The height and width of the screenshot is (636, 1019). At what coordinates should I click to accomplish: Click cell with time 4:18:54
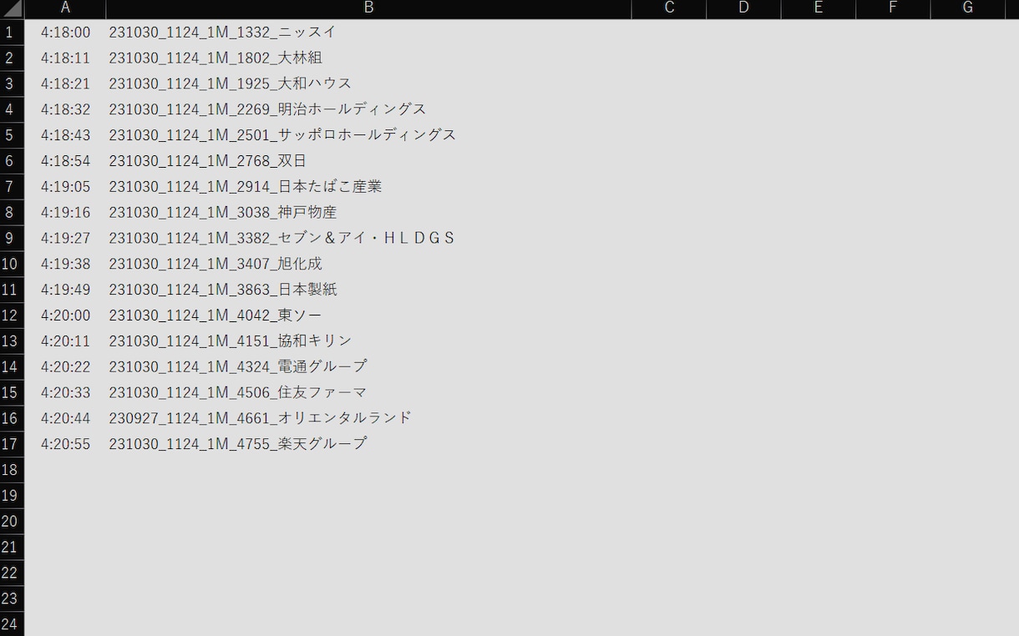65,161
